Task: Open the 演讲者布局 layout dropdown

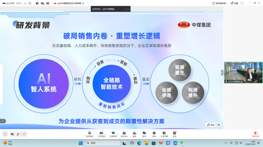Action: click(x=220, y=3)
